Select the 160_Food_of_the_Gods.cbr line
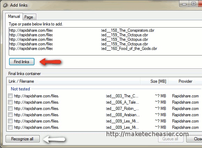Screen dimensions: 202x148 [x=83, y=49]
